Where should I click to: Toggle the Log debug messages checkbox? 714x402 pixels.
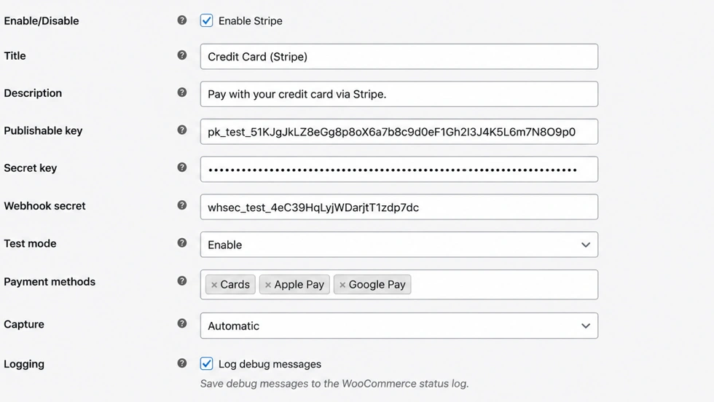pos(206,363)
